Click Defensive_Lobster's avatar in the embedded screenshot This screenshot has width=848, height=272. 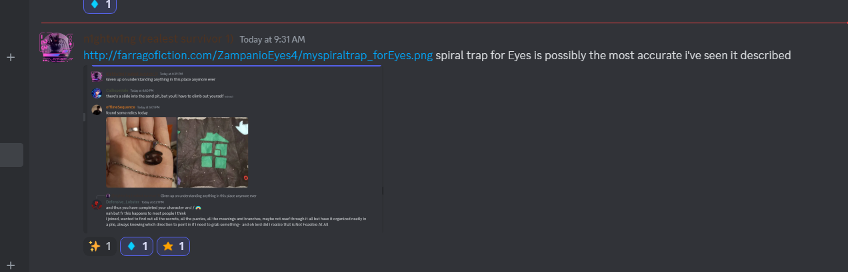(97, 204)
